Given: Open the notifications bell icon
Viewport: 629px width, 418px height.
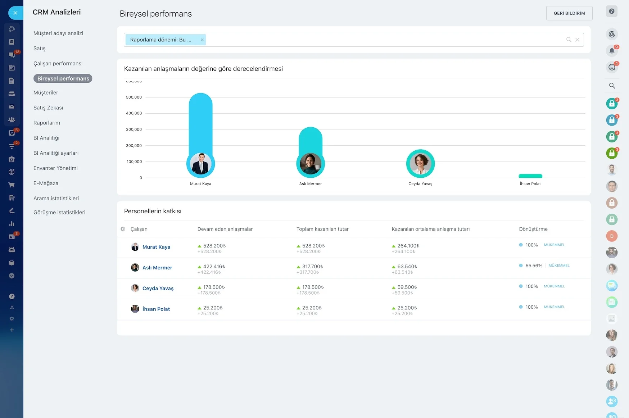Looking at the screenshot, I should pos(612,51).
